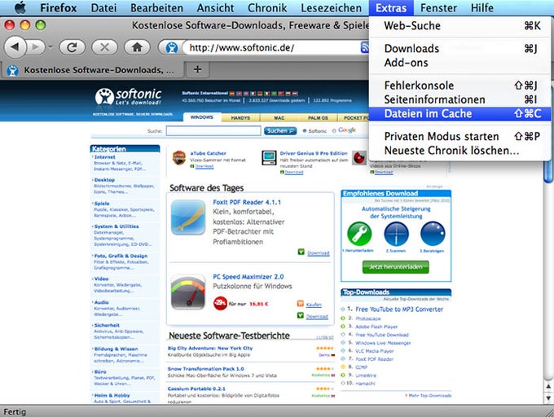This screenshot has height=417, width=554.
Task: Click the aTube Catcher icon
Action: (x=179, y=158)
